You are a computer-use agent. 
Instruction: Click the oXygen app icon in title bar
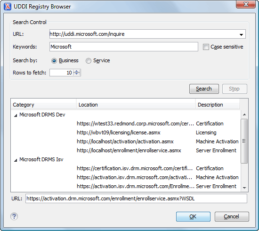pyautogui.click(x=8, y=7)
